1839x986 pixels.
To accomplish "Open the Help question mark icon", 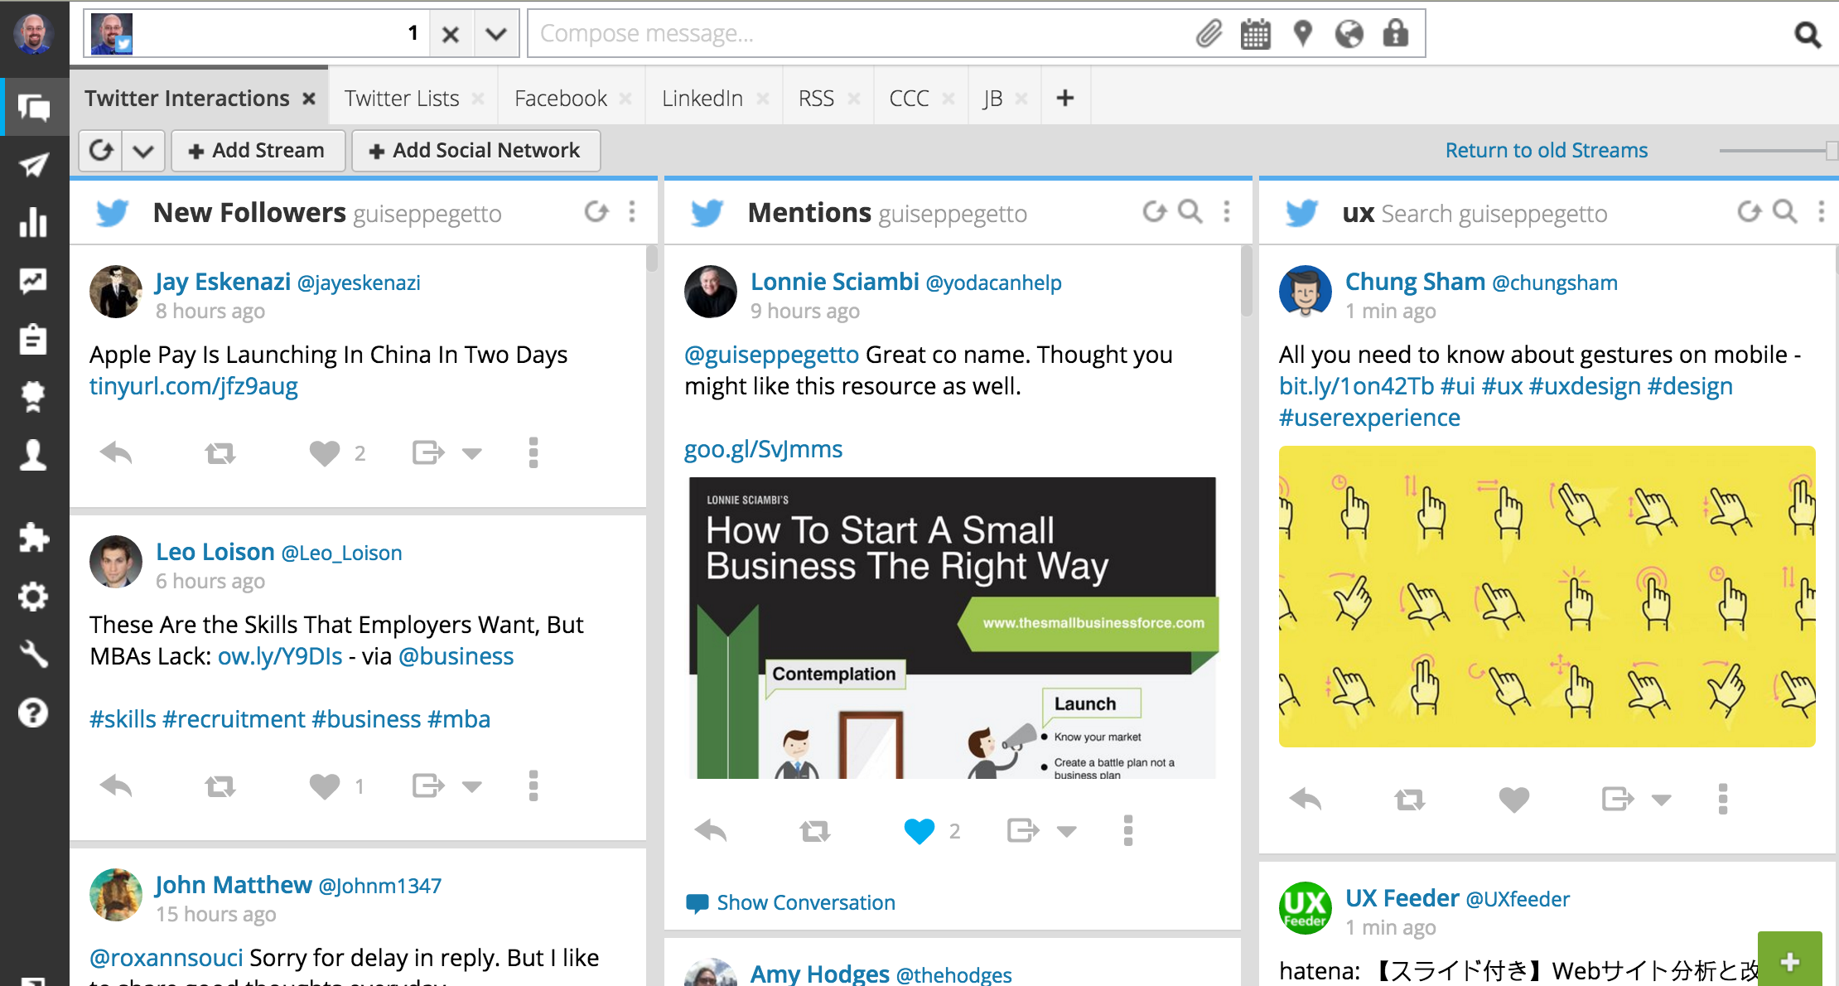I will pyautogui.click(x=34, y=713).
